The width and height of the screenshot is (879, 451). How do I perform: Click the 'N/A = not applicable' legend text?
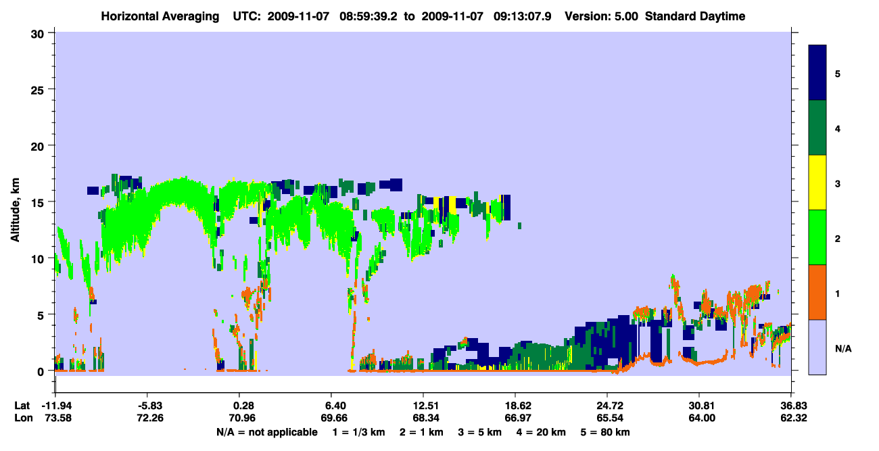pos(266,432)
